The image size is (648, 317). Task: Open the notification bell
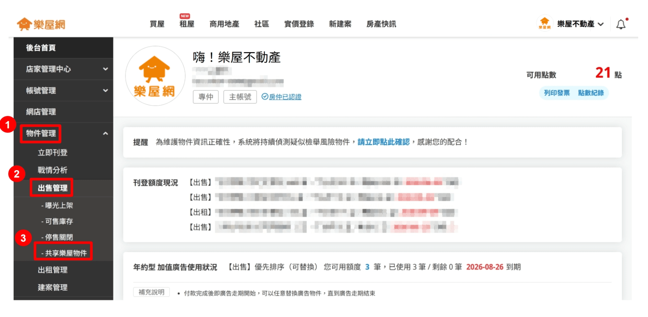pyautogui.click(x=621, y=24)
